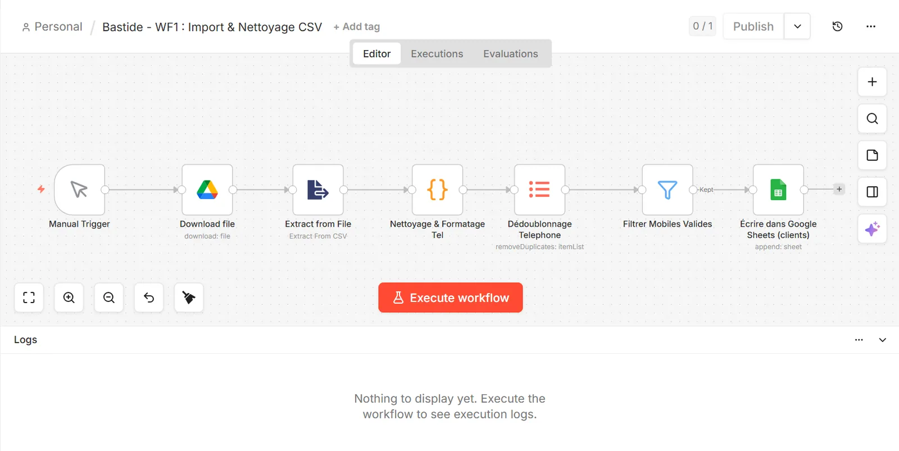Screen dimensions: 899x451
Task: Toggle the side panel layout icon
Action: (x=872, y=192)
